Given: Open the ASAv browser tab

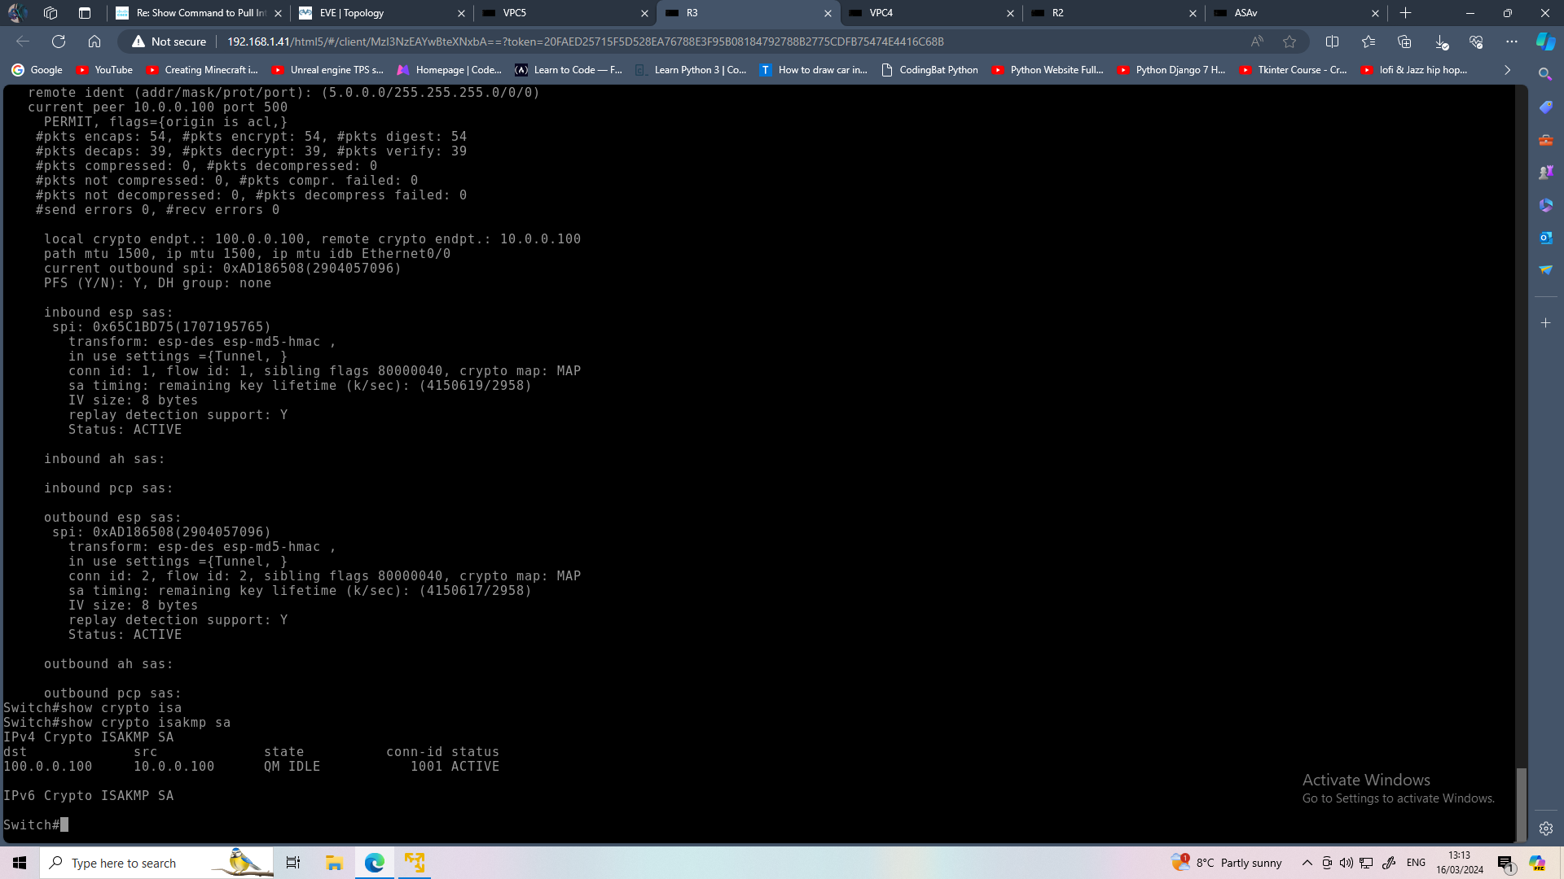Looking at the screenshot, I should [x=1296, y=13].
